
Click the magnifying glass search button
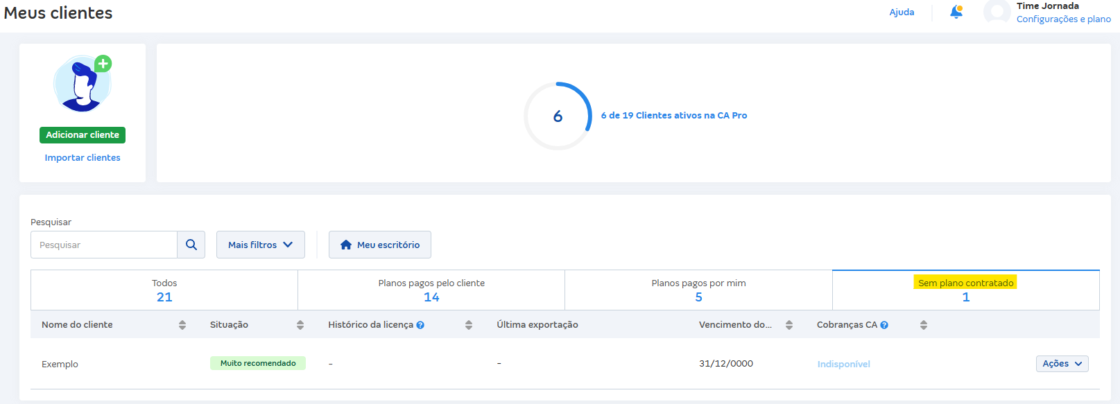[x=191, y=245]
